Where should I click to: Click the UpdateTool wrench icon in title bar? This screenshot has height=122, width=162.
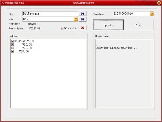pyautogui.click(x=3, y=3)
